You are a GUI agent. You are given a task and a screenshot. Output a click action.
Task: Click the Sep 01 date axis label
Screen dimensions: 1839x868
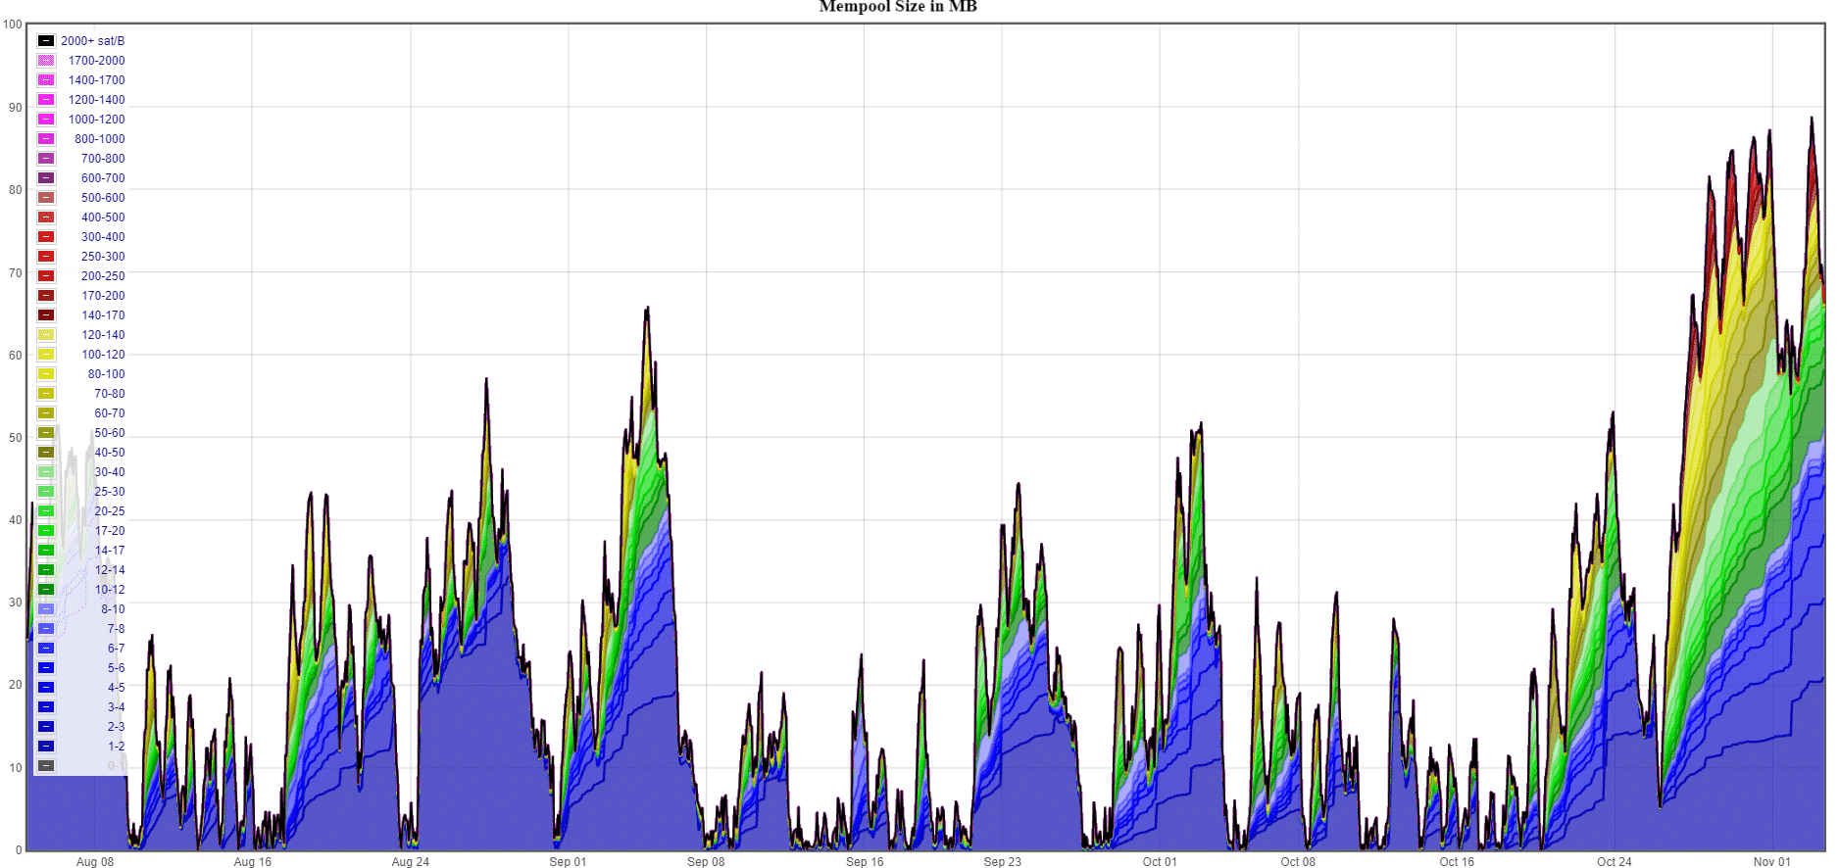tap(568, 862)
